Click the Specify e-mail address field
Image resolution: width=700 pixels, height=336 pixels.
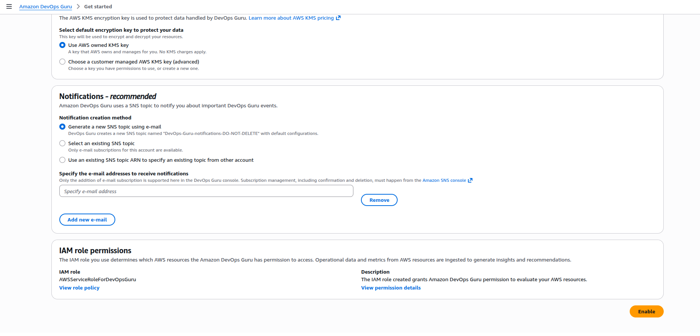point(206,191)
